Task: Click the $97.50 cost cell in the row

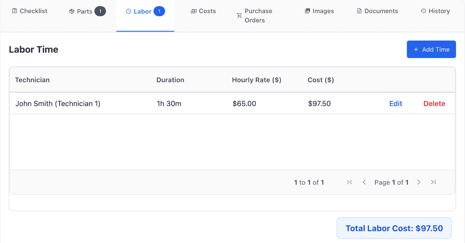Action: 319,104
